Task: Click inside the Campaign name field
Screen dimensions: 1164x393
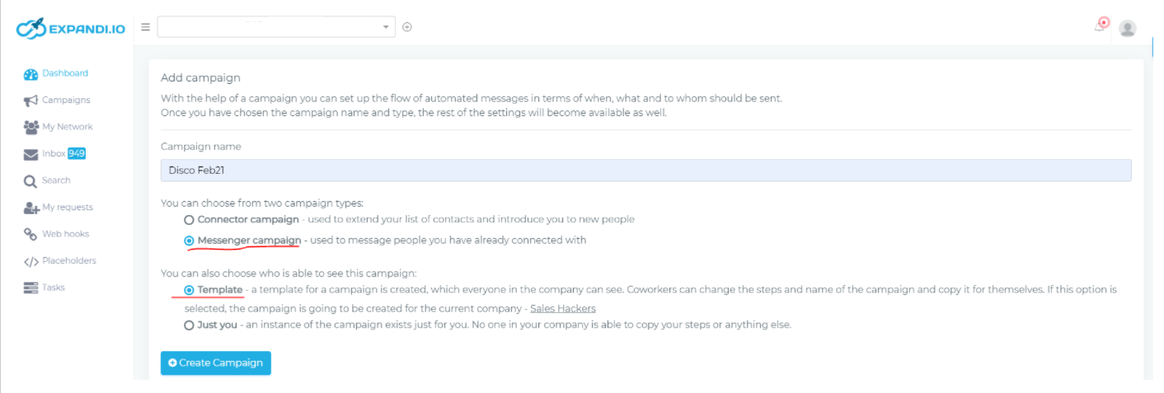Action: (645, 171)
